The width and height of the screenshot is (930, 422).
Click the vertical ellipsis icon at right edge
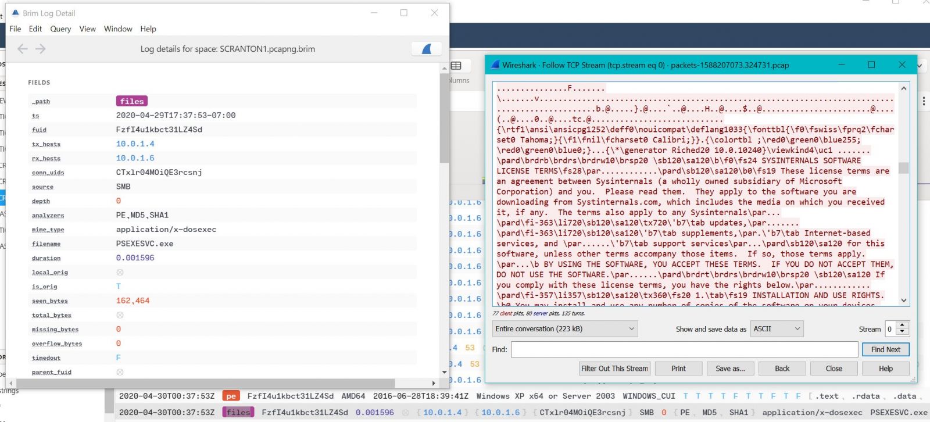pos(924,101)
